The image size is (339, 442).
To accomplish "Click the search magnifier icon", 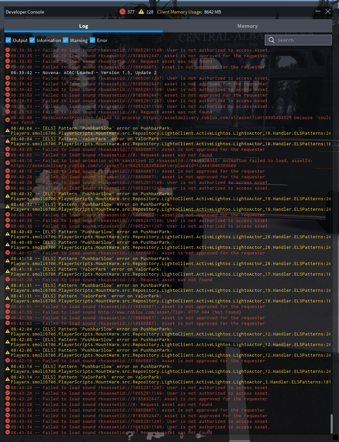I will coord(271,40).
